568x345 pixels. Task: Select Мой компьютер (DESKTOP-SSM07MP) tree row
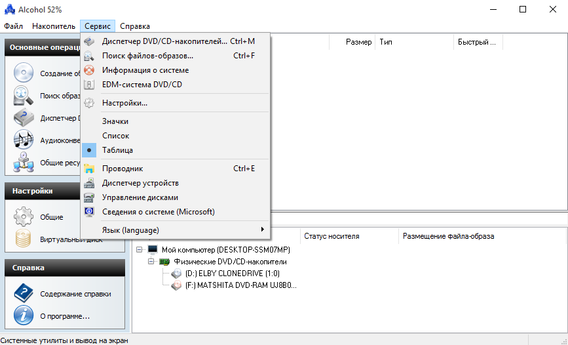point(225,250)
